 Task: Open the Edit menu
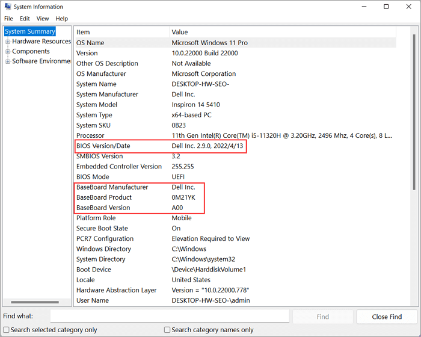coord(25,19)
